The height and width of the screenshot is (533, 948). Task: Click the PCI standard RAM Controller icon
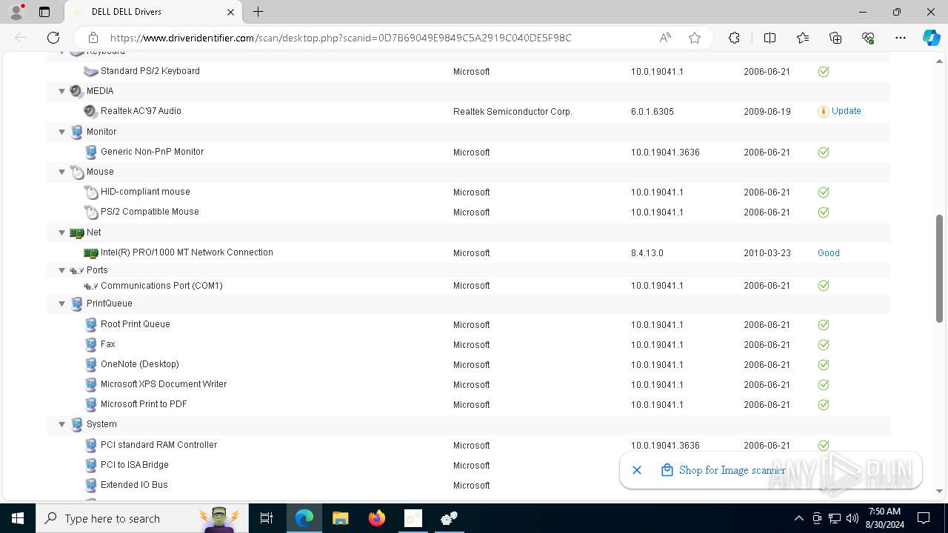pos(91,445)
